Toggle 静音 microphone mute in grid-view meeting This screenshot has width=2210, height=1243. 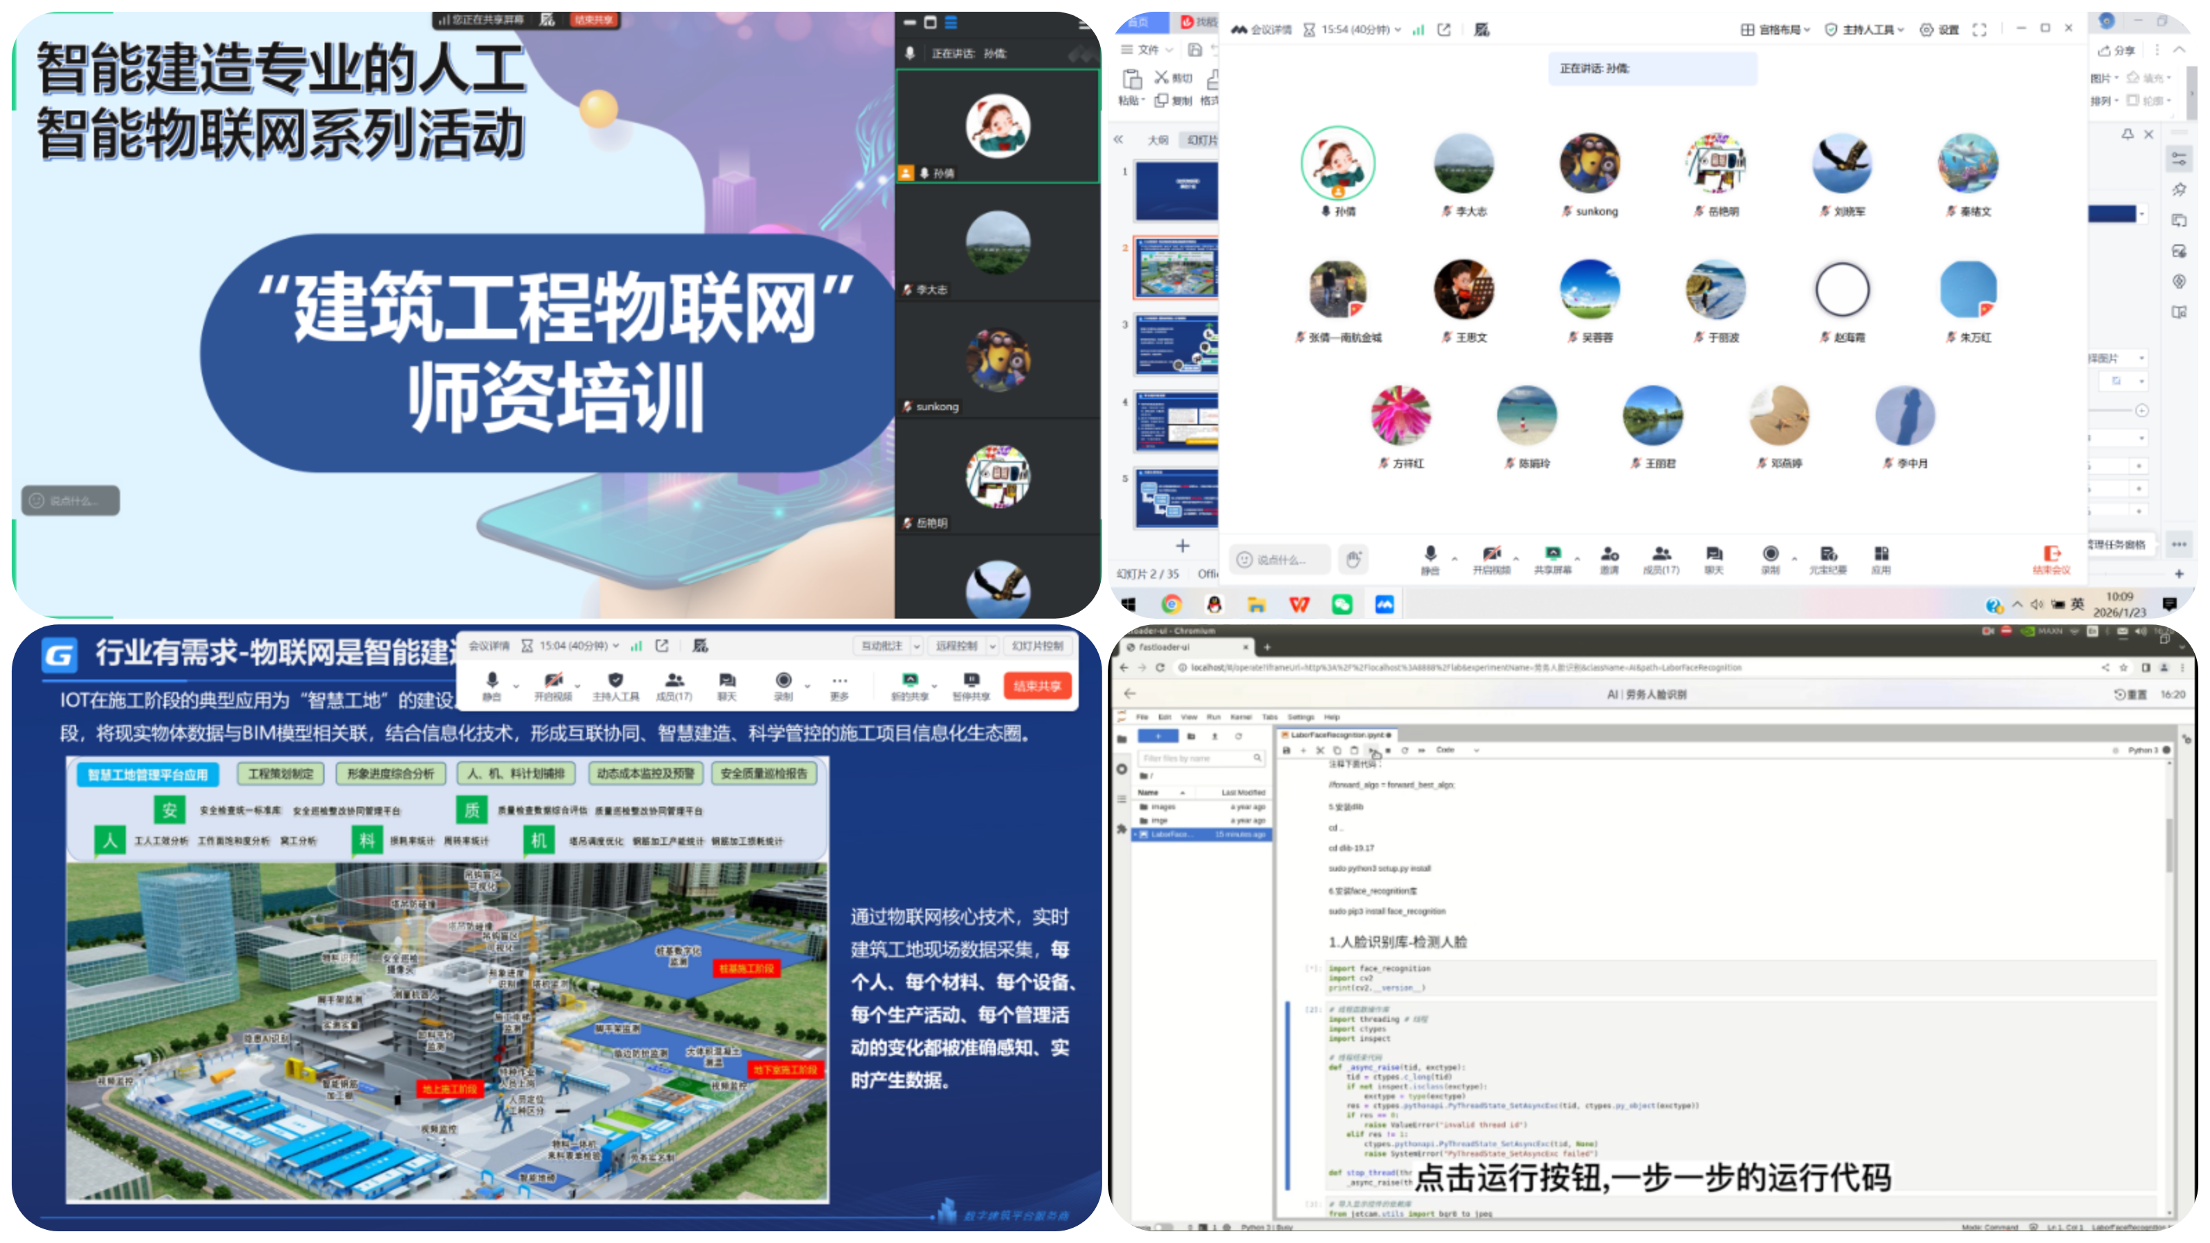point(1430,554)
